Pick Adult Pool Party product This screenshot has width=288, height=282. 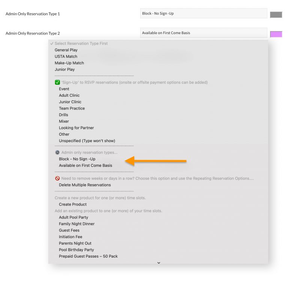point(73,217)
